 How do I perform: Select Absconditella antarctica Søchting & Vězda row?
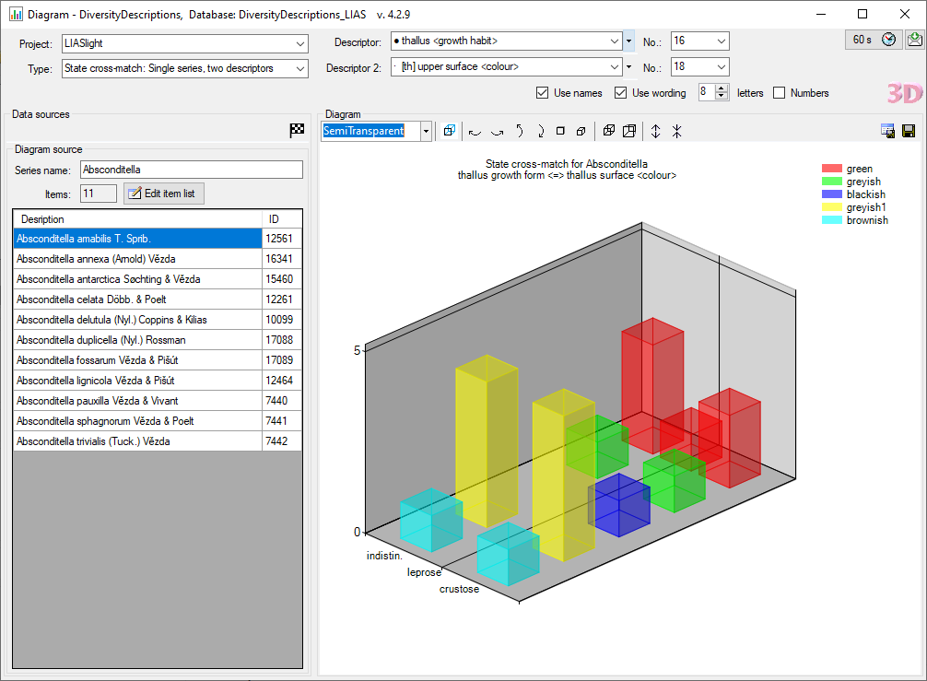click(137, 279)
